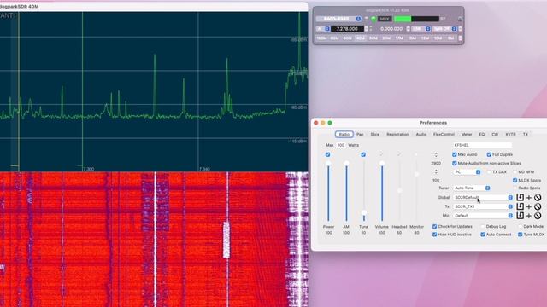Image resolution: width=547 pixels, height=307 pixels.
Task: Switch to the Slice preferences tab
Action: (x=375, y=135)
